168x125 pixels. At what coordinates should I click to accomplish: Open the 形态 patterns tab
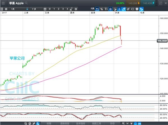click(112, 124)
